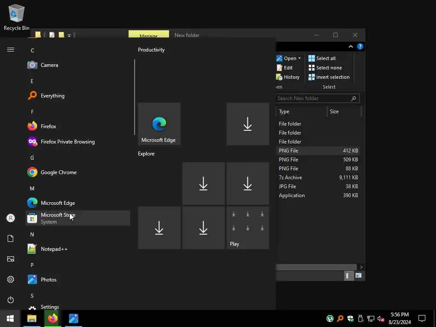Click Invert selection in Explorer ribbon
Viewport: 436px width, 327px height.
click(x=329, y=77)
